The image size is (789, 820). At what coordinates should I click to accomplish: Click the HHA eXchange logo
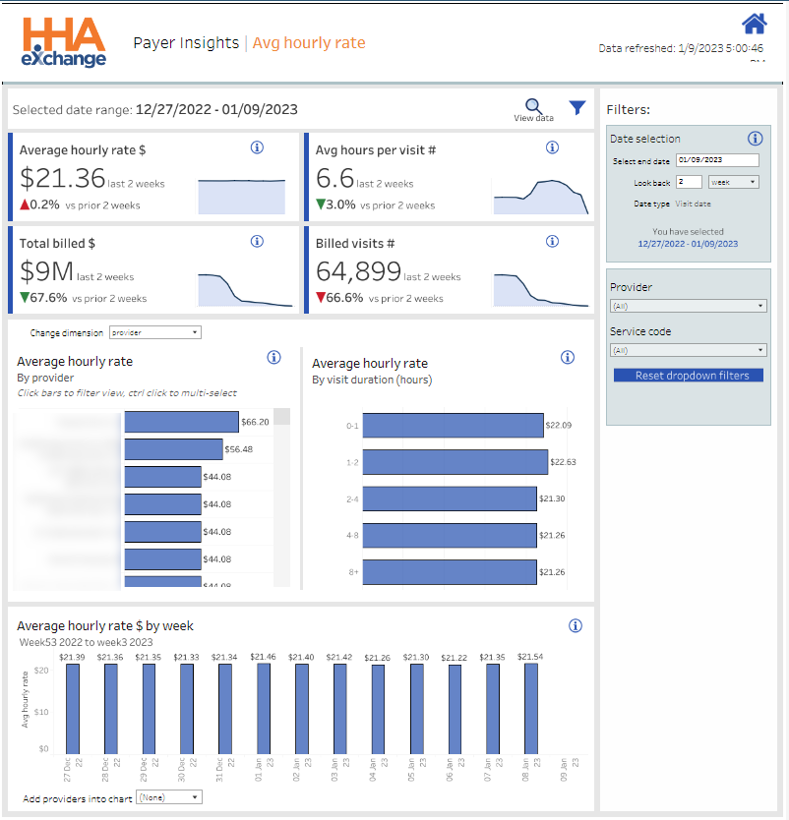(x=64, y=43)
